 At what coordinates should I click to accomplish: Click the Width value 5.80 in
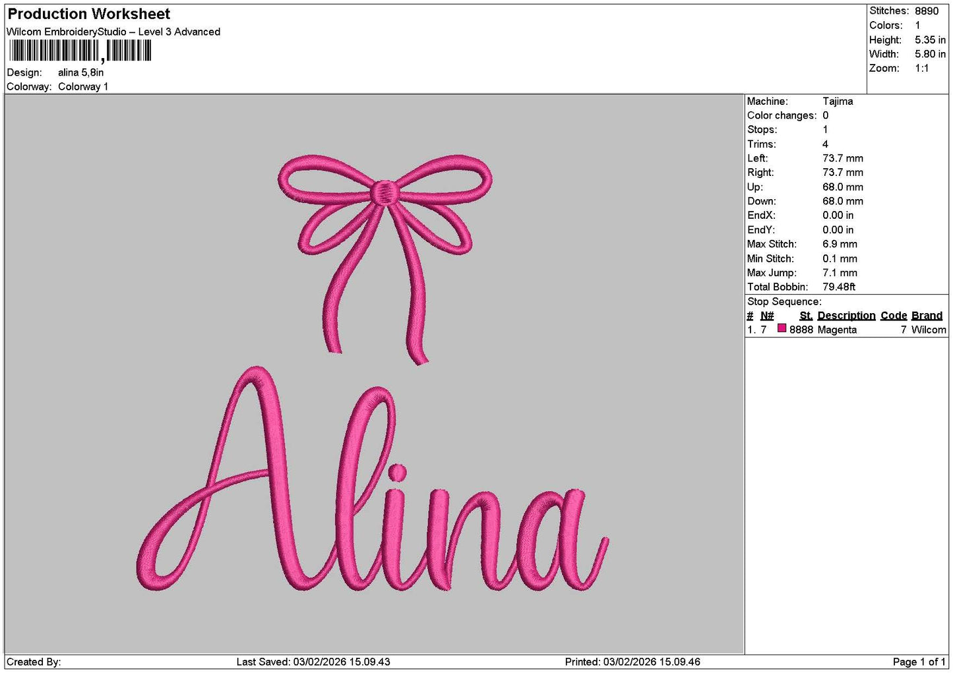click(930, 54)
